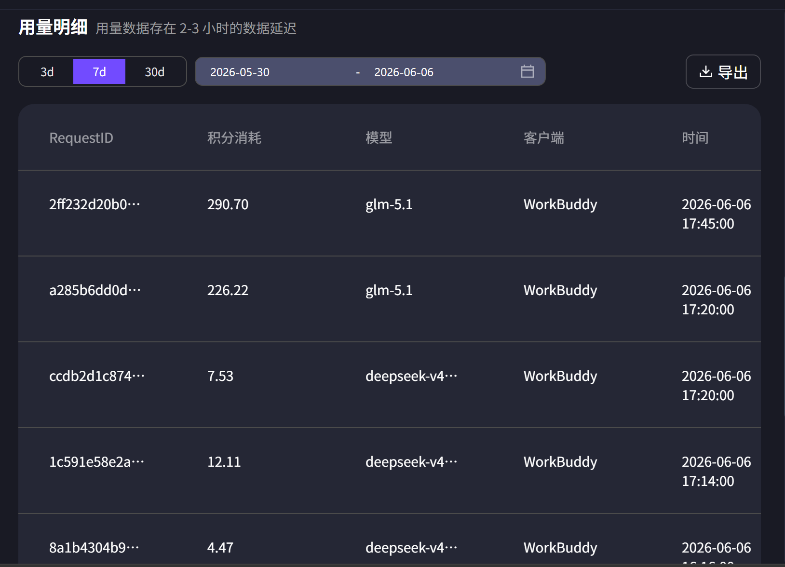The width and height of the screenshot is (785, 567).
Task: Click the 导出 export button
Action: (723, 72)
